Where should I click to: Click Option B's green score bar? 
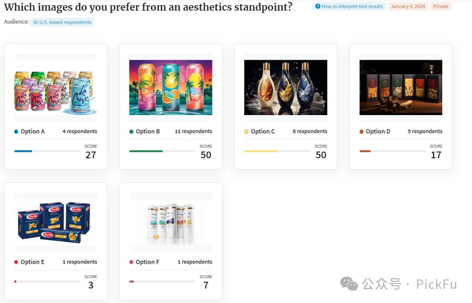[146, 151]
